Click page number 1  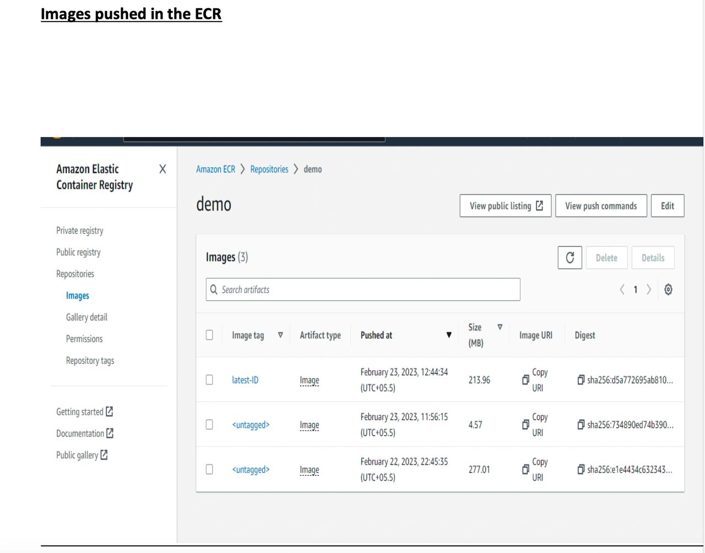tap(635, 290)
